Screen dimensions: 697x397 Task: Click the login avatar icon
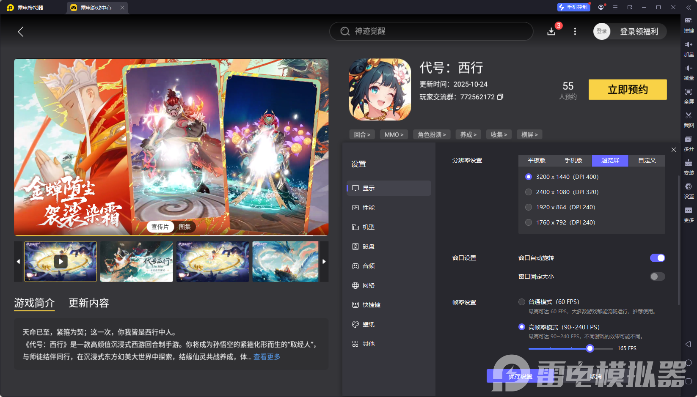[x=602, y=31]
